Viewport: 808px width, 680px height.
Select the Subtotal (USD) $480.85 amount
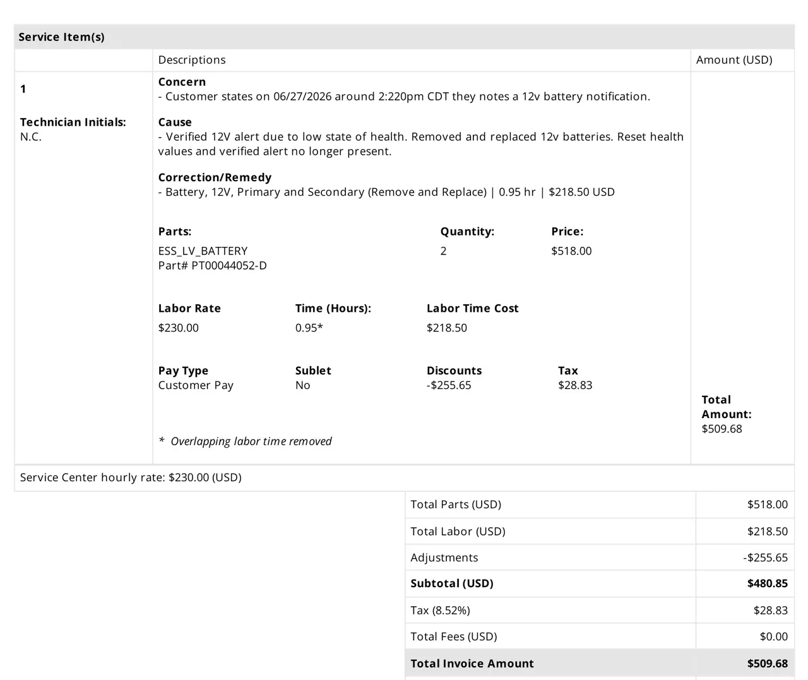point(768,583)
